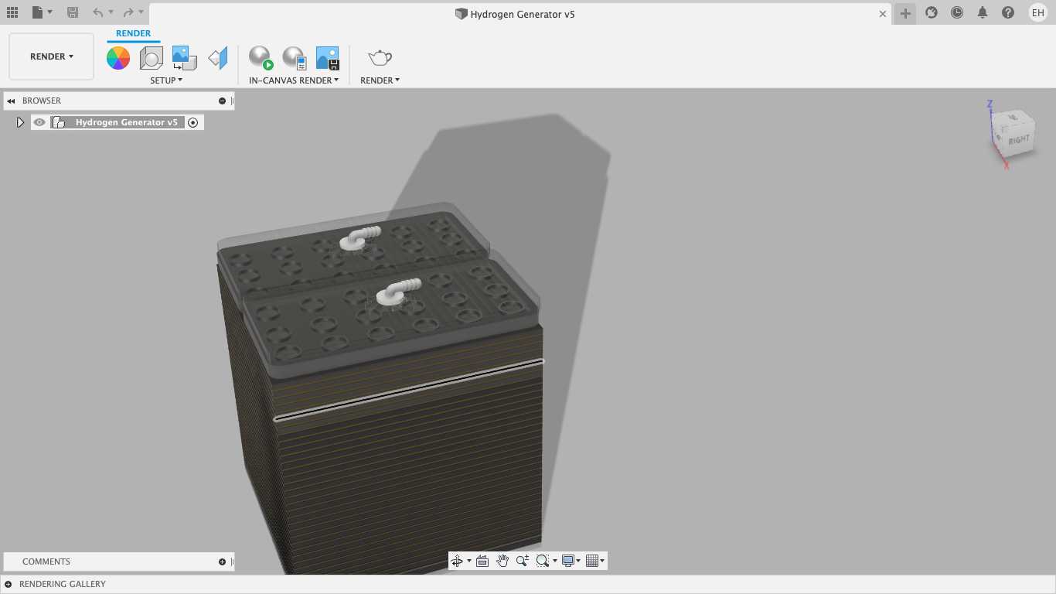The height and width of the screenshot is (594, 1056).
Task: Click the COMMENTS panel label
Action: tap(46, 562)
